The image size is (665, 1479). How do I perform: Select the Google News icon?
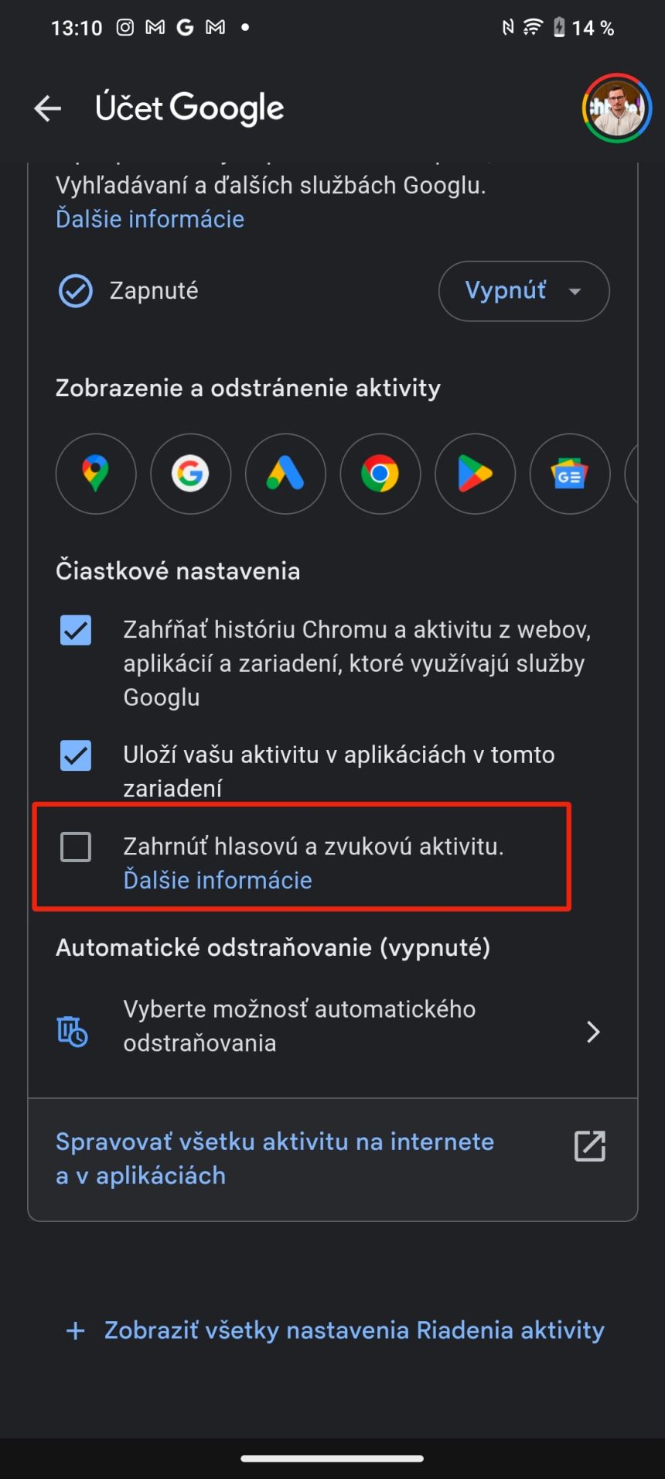click(x=570, y=474)
